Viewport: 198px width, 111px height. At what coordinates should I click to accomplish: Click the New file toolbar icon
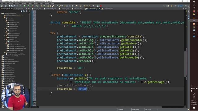coord(2,6)
